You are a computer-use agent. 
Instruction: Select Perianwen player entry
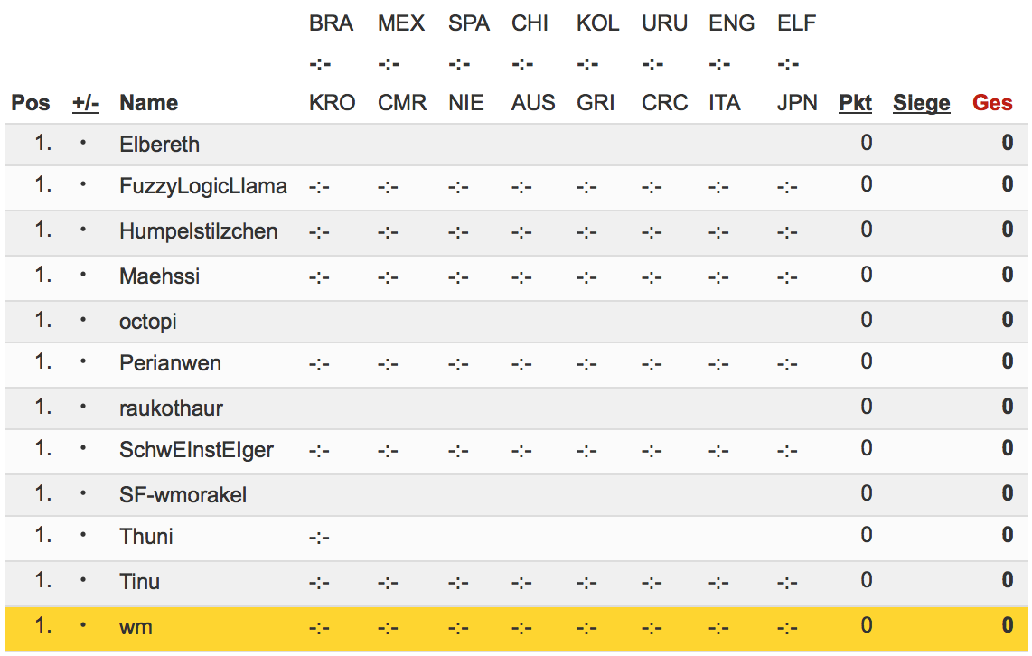click(x=170, y=363)
